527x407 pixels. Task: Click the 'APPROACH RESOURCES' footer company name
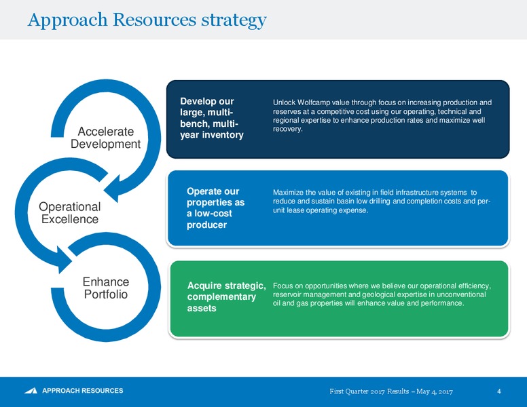(83, 391)
